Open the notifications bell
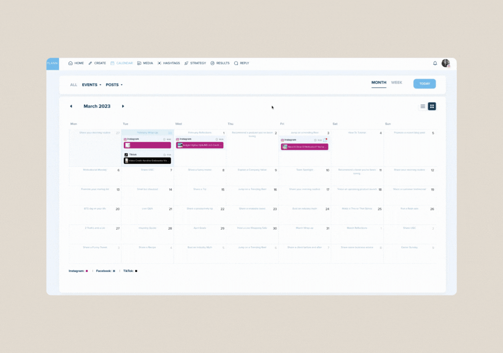The height and width of the screenshot is (353, 503). pyautogui.click(x=435, y=63)
